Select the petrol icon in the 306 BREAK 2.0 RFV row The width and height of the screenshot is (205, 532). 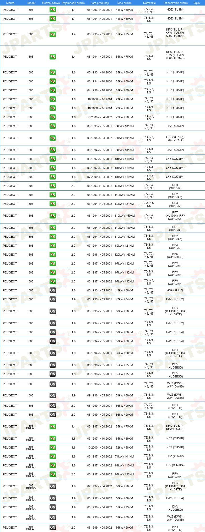coord(53,474)
